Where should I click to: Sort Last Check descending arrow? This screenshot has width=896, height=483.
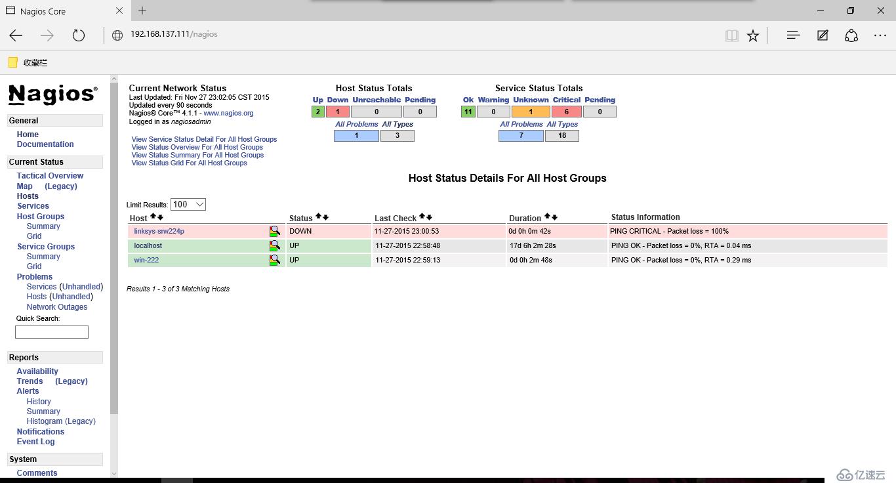click(429, 217)
